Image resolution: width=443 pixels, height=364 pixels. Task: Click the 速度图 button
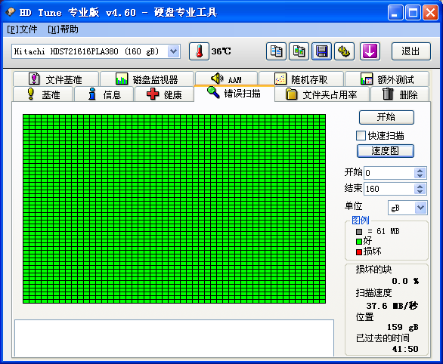[x=386, y=151]
